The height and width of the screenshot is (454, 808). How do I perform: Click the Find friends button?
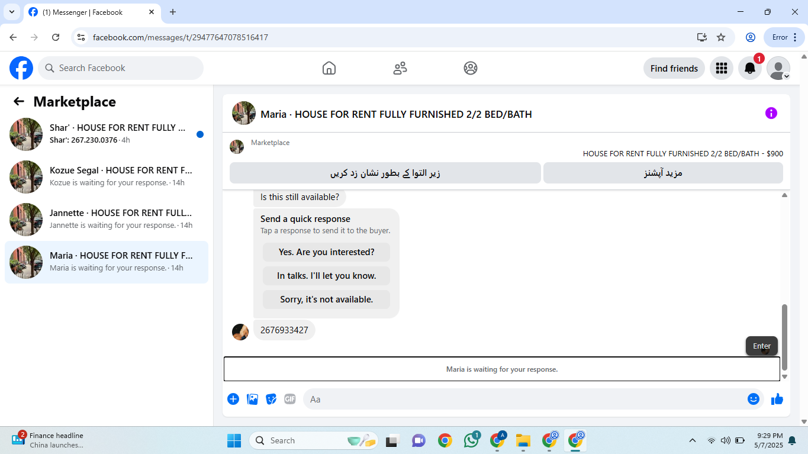(674, 68)
